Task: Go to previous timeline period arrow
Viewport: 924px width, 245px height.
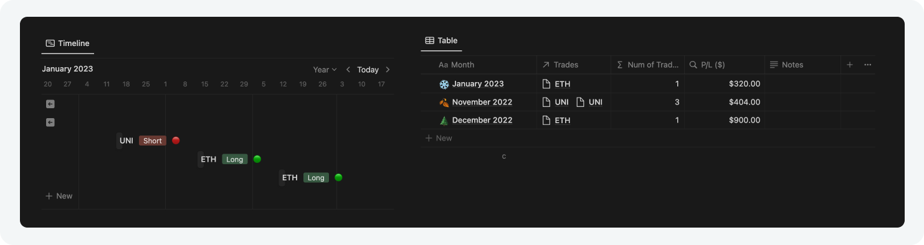Action: coord(348,70)
